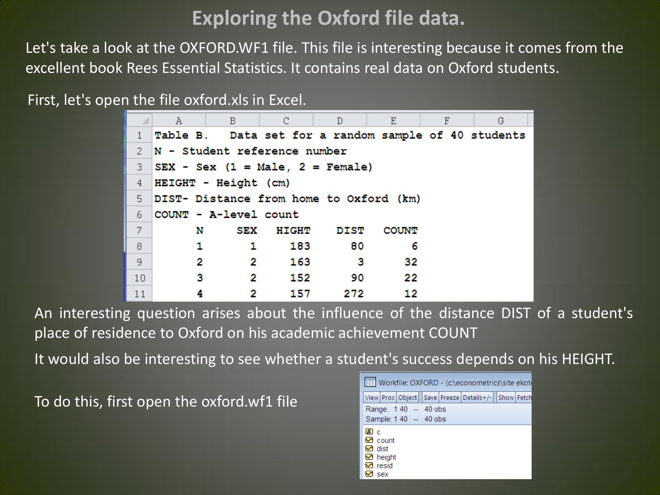This screenshot has height=495, width=660.
Task: Select the count series icon
Action: coord(369,440)
